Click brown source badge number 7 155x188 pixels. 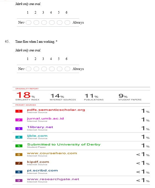[19, 163]
